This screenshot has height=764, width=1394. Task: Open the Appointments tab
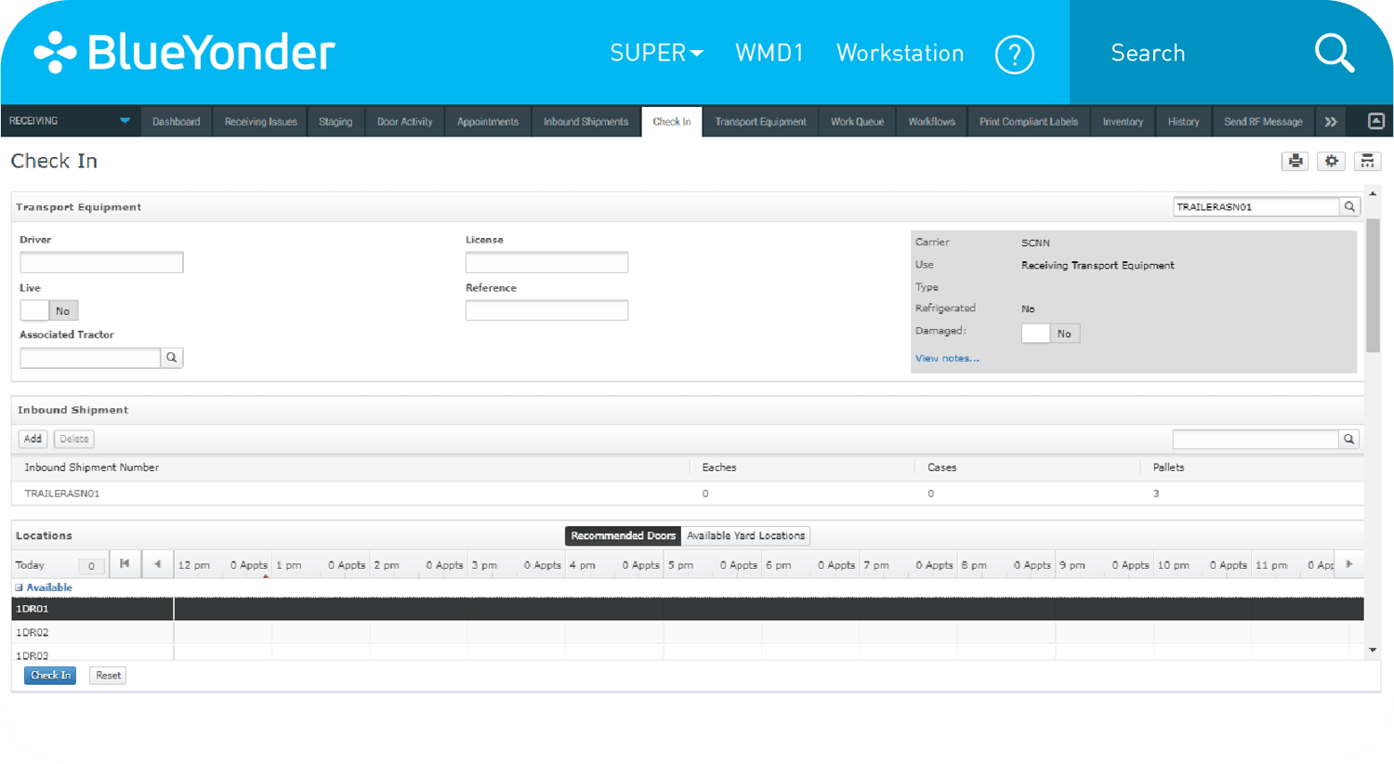click(x=487, y=121)
